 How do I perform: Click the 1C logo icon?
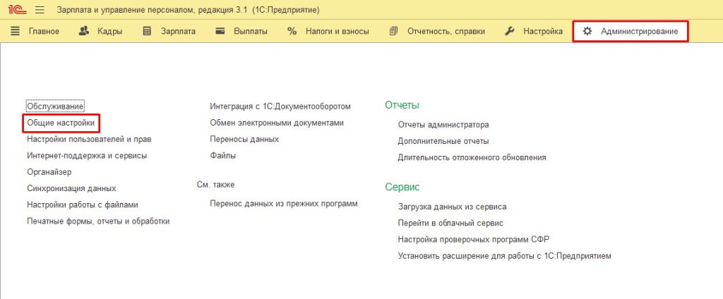(17, 10)
